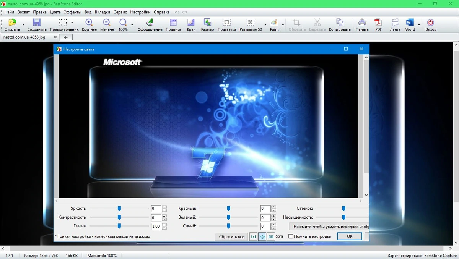This screenshot has height=259, width=459.
Task: Increase Яркость value with up arrow
Action: point(164,207)
